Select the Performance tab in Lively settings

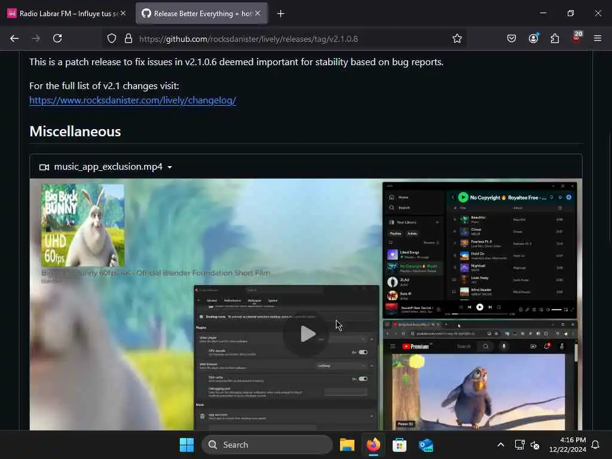[x=232, y=301]
